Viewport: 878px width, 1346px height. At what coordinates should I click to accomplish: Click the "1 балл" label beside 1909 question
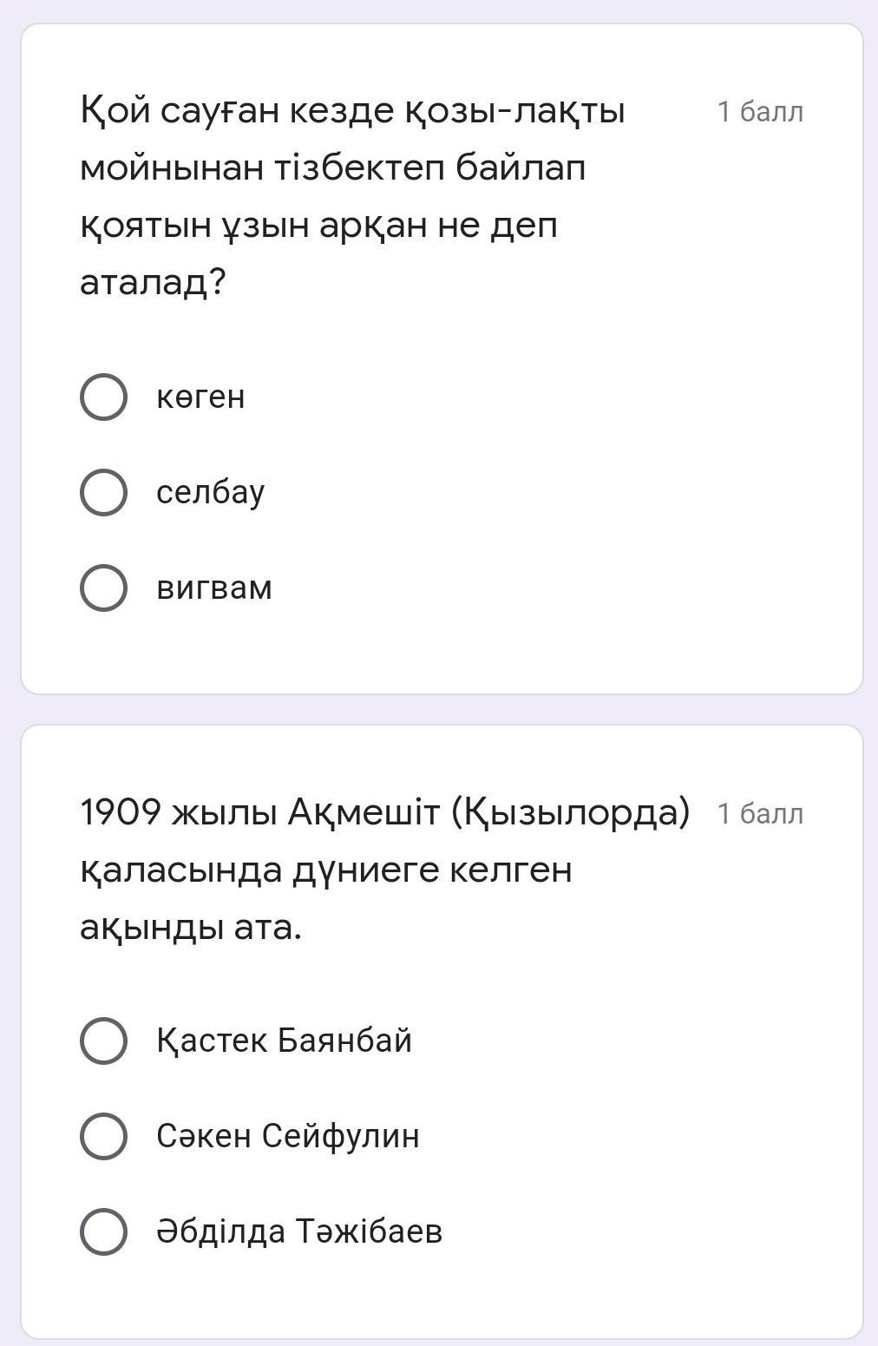(x=760, y=814)
